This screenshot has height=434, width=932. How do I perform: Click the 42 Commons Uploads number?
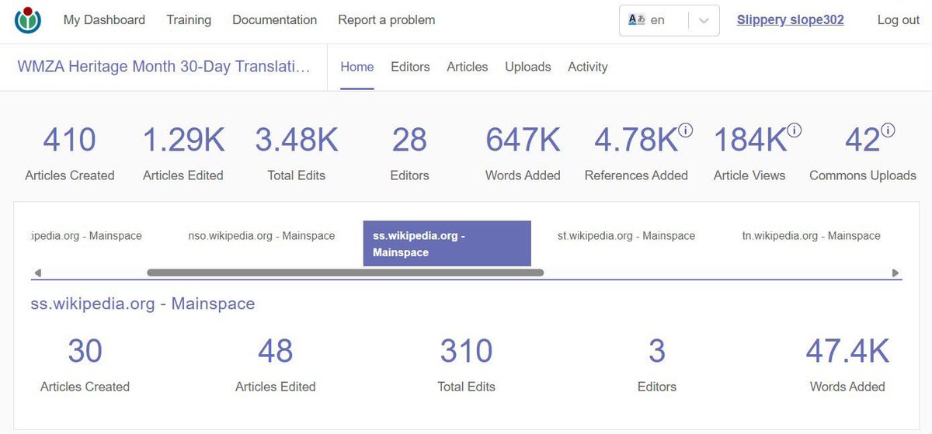862,141
